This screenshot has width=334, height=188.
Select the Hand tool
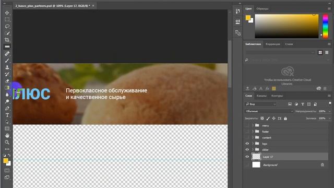point(7,135)
